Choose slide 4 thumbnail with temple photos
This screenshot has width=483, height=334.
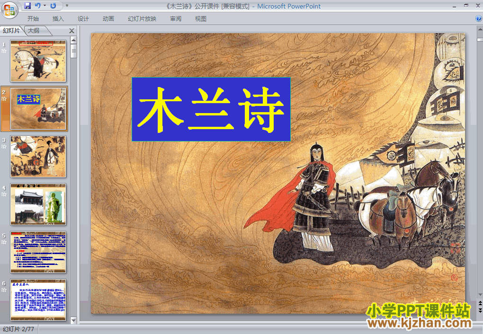(x=38, y=204)
